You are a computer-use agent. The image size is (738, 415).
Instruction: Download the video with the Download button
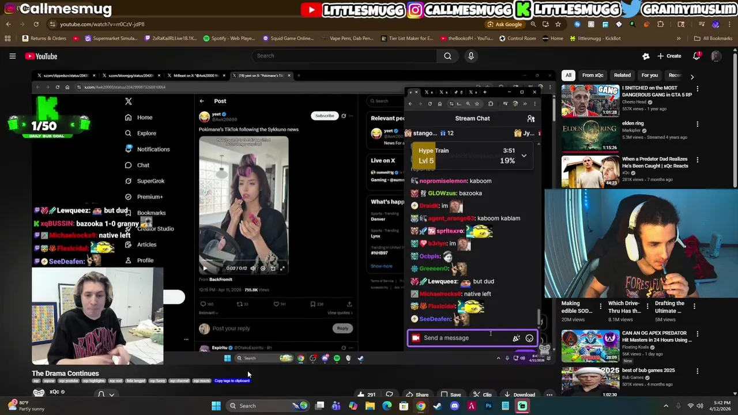[519, 395]
